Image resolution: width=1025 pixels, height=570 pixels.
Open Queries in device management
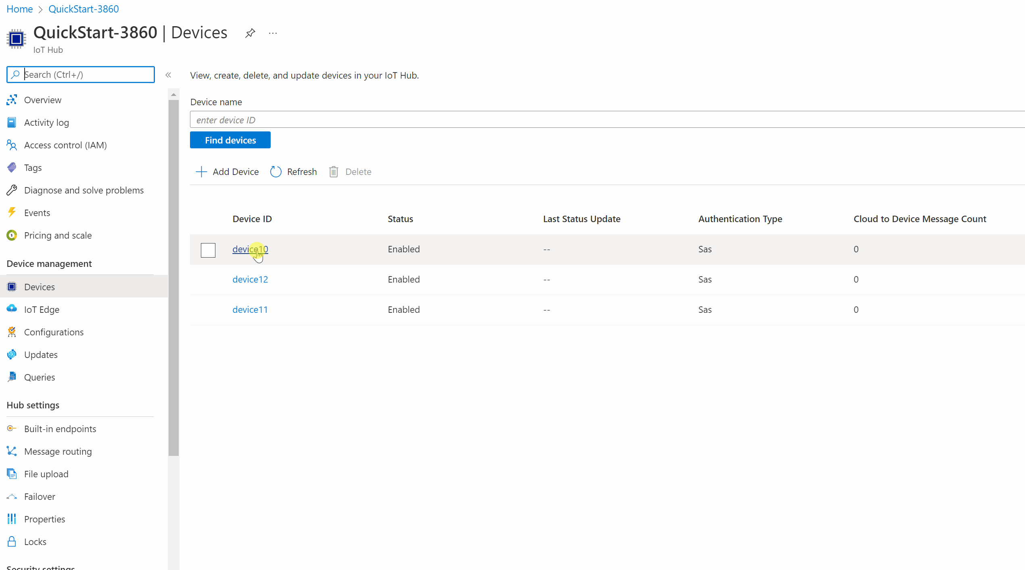tap(39, 377)
